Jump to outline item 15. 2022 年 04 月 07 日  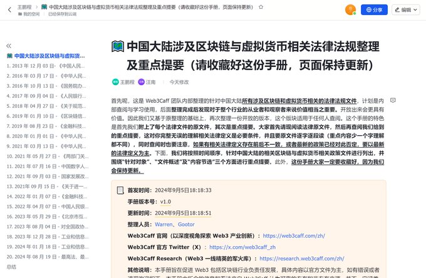pyautogui.click(x=48, y=207)
